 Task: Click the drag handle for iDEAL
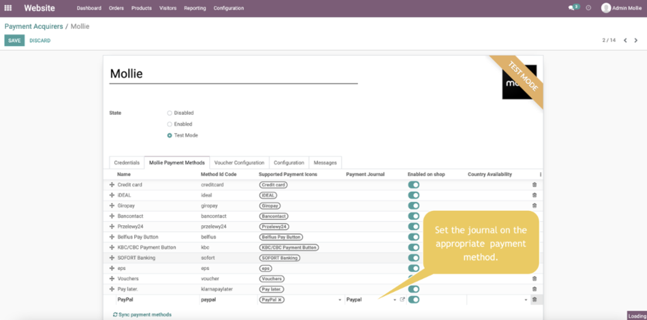[x=112, y=195]
